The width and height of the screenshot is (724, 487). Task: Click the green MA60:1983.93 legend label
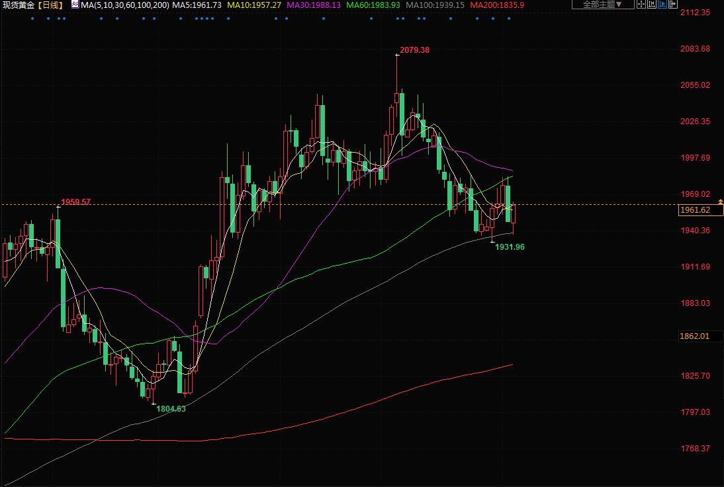tap(374, 5)
